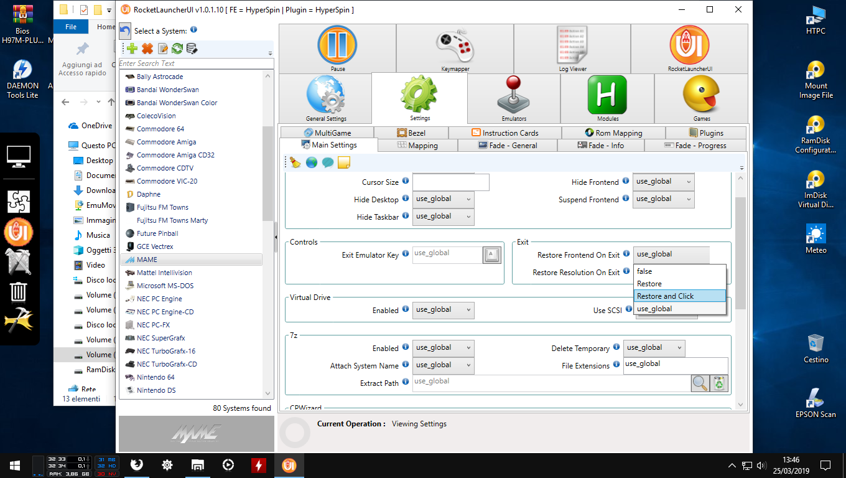
Task: Click the green refresh systems icon
Action: click(x=177, y=49)
